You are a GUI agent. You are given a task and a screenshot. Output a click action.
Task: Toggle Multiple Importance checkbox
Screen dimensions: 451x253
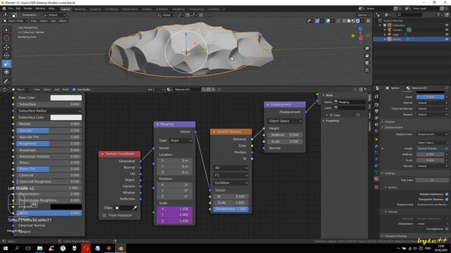click(447, 194)
